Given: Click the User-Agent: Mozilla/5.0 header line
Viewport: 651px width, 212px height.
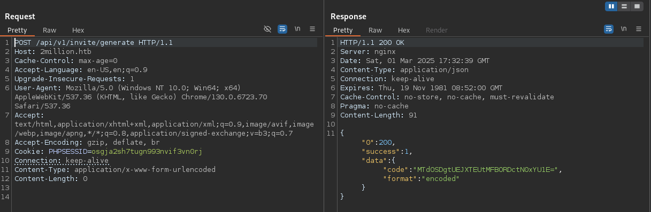Looking at the screenshot, I should (128, 88).
